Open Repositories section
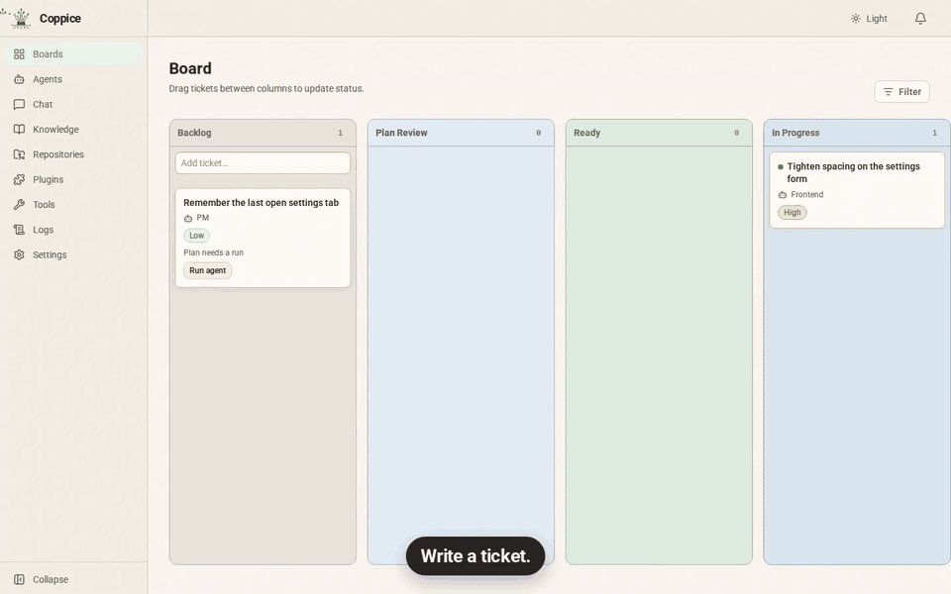Screen dimensions: 951x594 pos(74,154)
